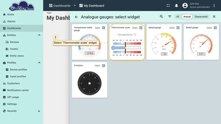This screenshot has width=221, height=124.
Task: Open info for Thermometer scale
Action: (x=141, y=28)
